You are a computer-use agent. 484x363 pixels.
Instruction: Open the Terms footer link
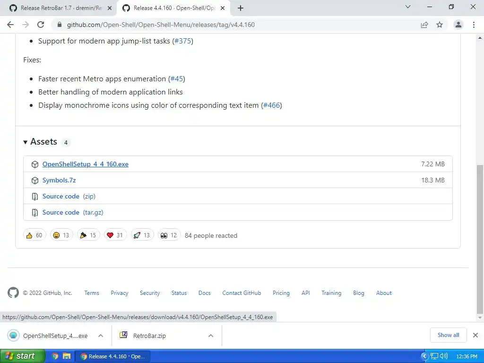(x=92, y=293)
